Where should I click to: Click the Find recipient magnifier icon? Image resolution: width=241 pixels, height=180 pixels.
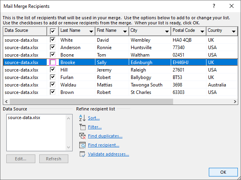click(x=82, y=145)
